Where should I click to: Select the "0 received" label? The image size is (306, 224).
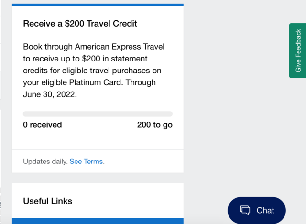[x=43, y=125]
